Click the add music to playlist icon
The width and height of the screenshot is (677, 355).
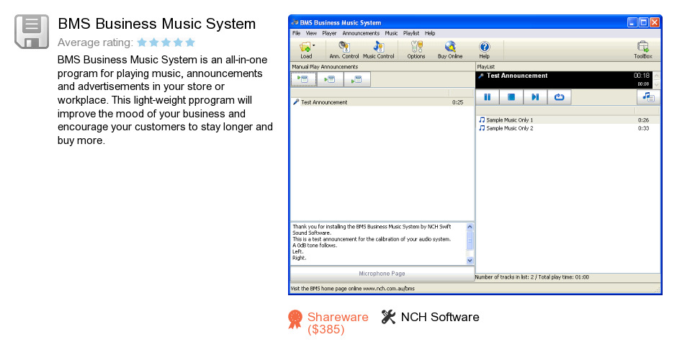[648, 97]
